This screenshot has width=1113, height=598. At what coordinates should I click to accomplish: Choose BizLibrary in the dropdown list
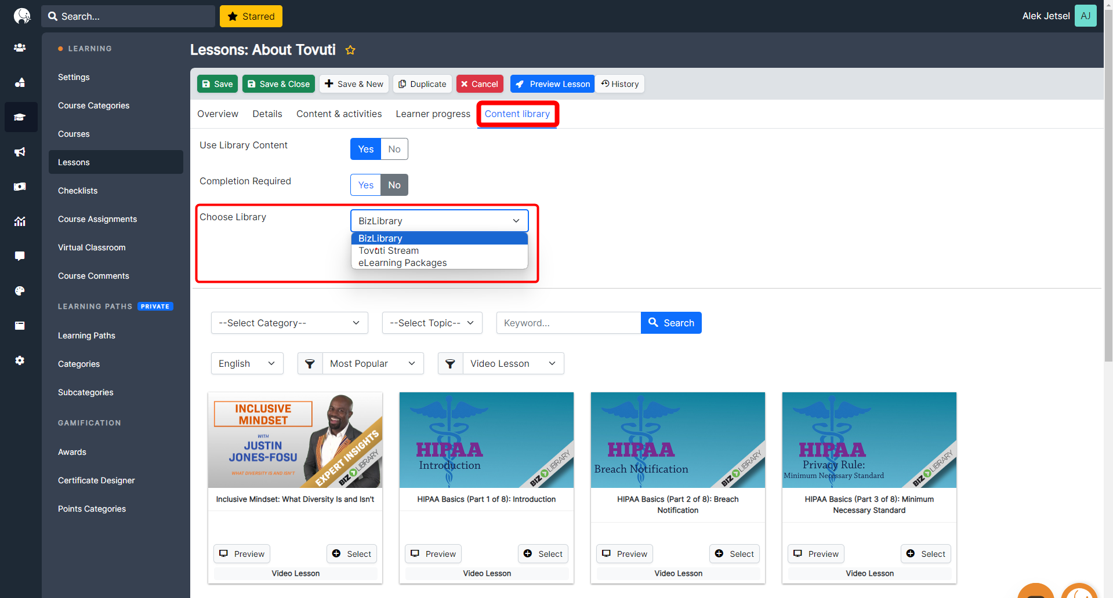[x=439, y=238]
